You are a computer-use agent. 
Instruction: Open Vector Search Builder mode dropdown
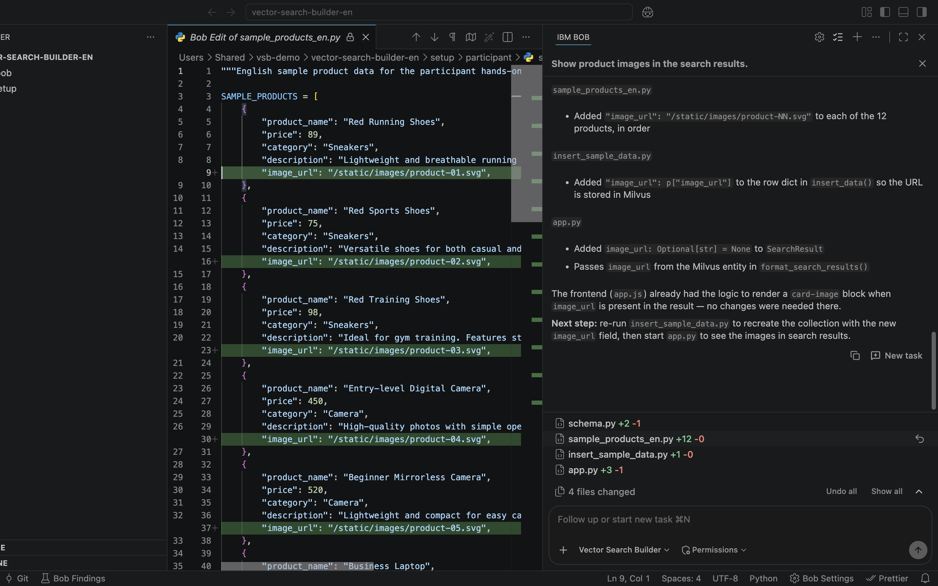pyautogui.click(x=624, y=550)
